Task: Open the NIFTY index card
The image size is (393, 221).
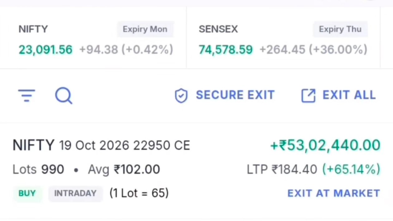Action: [x=93, y=38]
